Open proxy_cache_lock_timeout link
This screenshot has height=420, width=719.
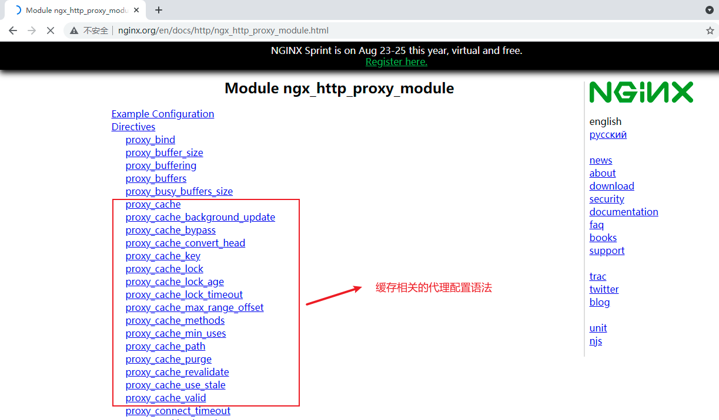click(184, 294)
